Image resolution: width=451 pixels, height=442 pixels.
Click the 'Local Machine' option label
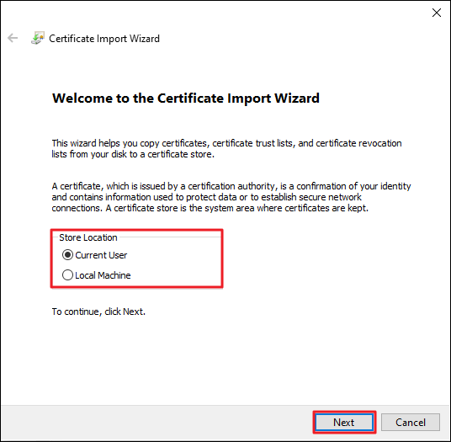[103, 275]
